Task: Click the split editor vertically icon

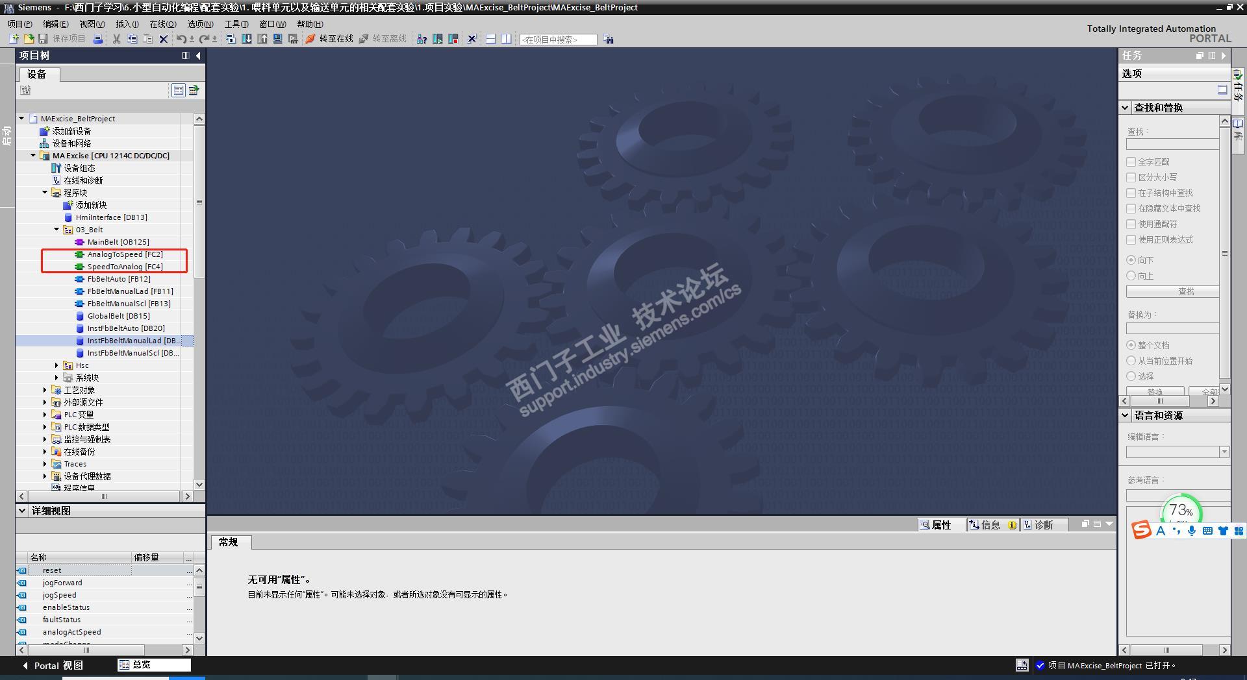Action: coord(507,39)
